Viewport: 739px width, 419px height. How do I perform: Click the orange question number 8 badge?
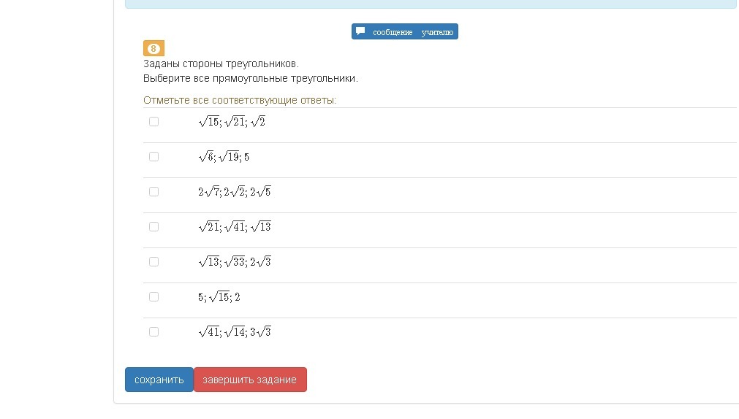pos(154,48)
